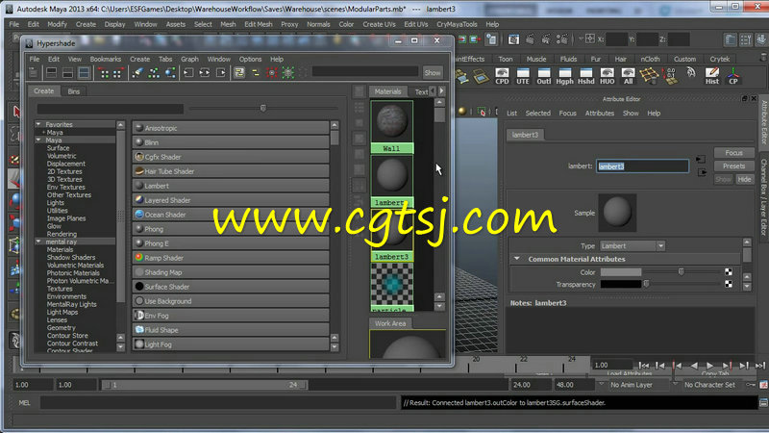The image size is (769, 433).
Task: Click the HUO shelf icon
Action: click(608, 76)
